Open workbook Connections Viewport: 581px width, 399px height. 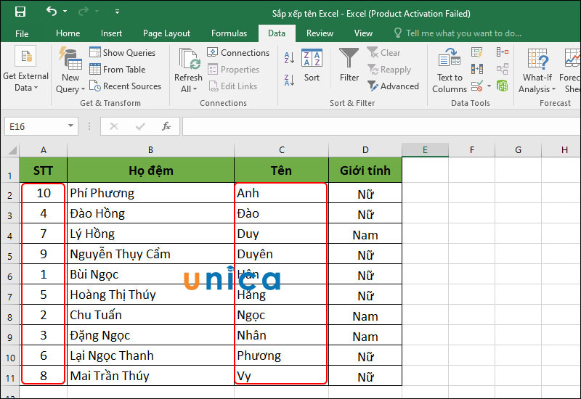coord(238,52)
